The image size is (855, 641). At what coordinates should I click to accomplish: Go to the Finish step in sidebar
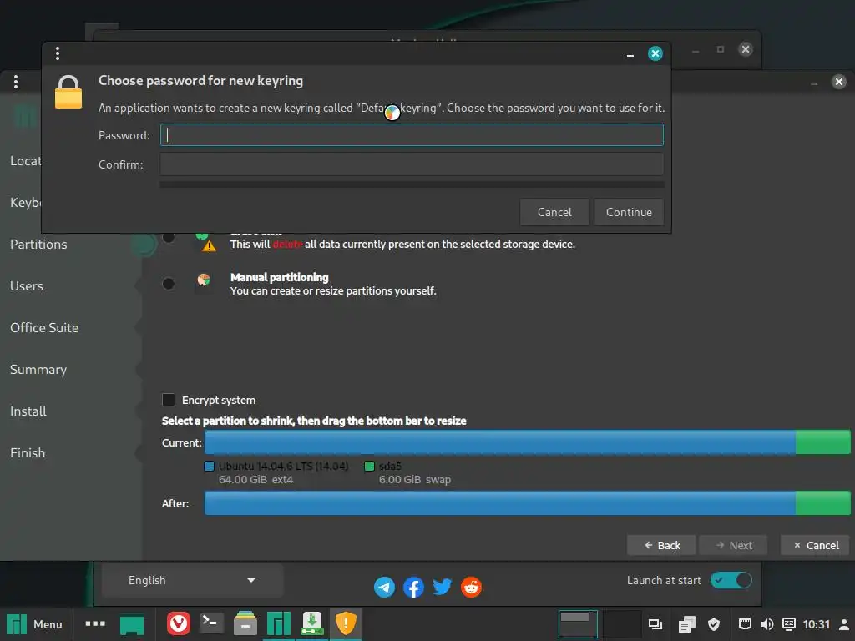[x=28, y=453]
